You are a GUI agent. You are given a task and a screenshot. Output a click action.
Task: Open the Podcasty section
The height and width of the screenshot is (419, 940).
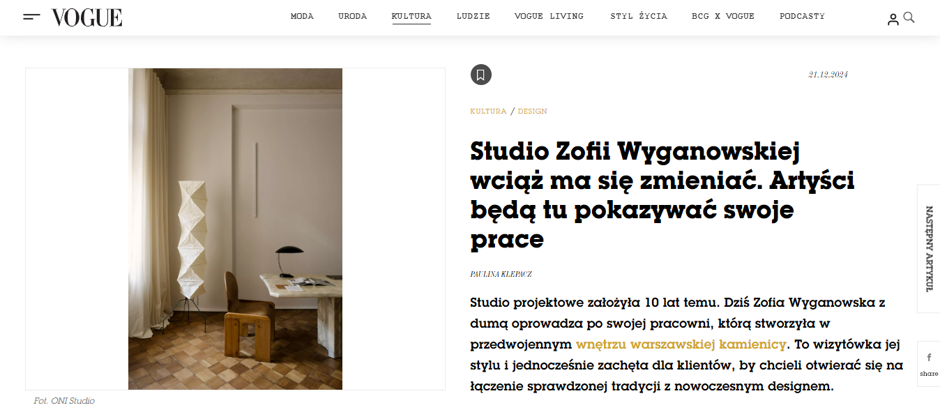802,16
